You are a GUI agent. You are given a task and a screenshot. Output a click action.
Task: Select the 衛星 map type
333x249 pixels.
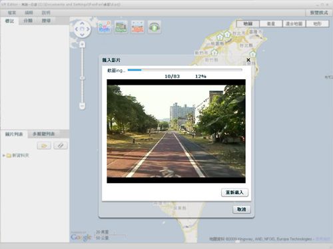click(x=271, y=23)
